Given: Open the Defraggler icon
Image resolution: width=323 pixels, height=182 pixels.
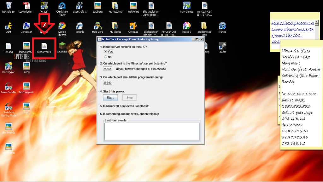Looking at the screenshot, I should click(9, 66).
